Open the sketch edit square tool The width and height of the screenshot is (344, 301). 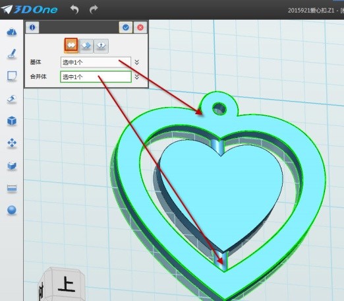pos(12,76)
